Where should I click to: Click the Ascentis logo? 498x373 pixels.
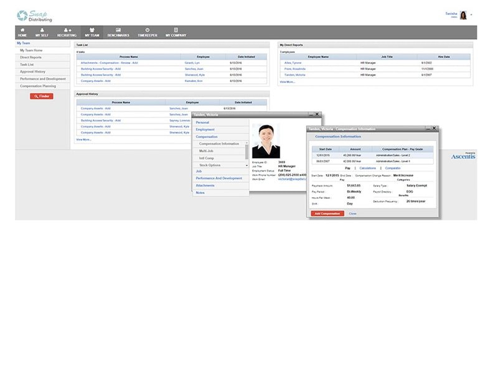click(463, 156)
